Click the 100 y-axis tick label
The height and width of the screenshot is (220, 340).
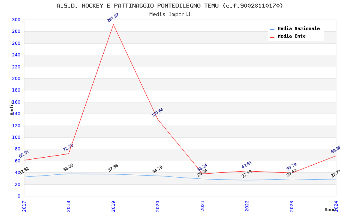(16, 137)
